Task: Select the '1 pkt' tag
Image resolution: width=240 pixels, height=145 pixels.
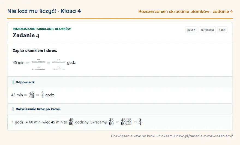Action: click(222, 30)
